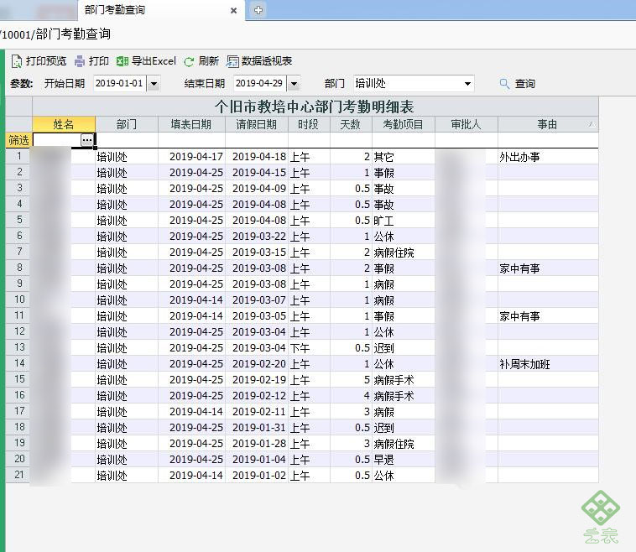Click the Refresh (刷新) icon

[x=189, y=61]
